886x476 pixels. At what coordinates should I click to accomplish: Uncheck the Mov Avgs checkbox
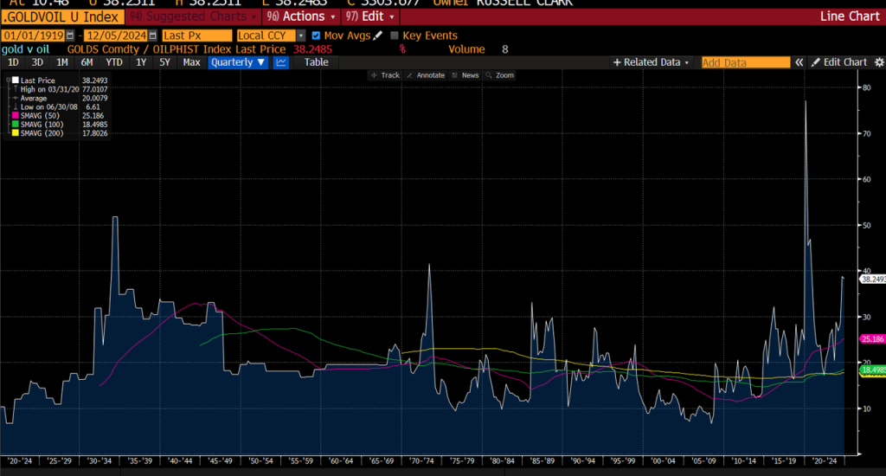tap(316, 35)
